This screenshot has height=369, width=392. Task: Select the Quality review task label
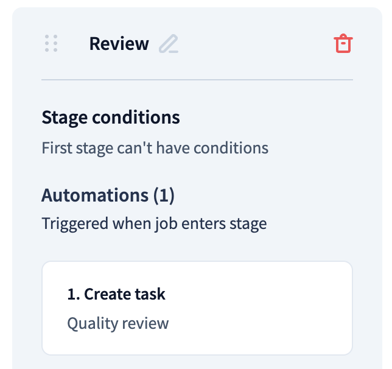click(117, 323)
